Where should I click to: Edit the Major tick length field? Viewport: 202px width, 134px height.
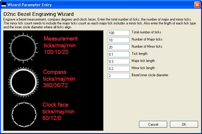pyautogui.click(x=119, y=61)
